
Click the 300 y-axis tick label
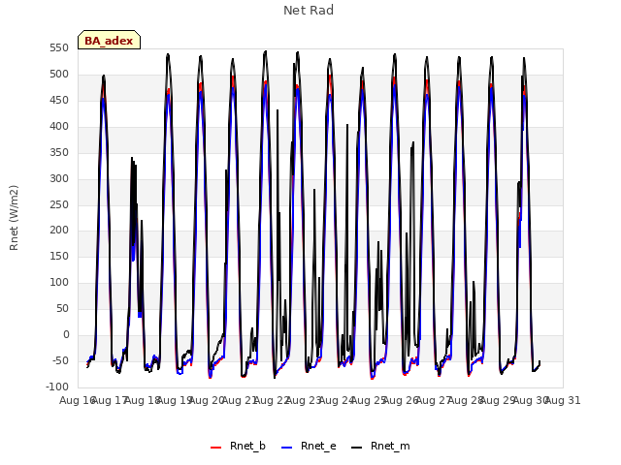point(59,178)
